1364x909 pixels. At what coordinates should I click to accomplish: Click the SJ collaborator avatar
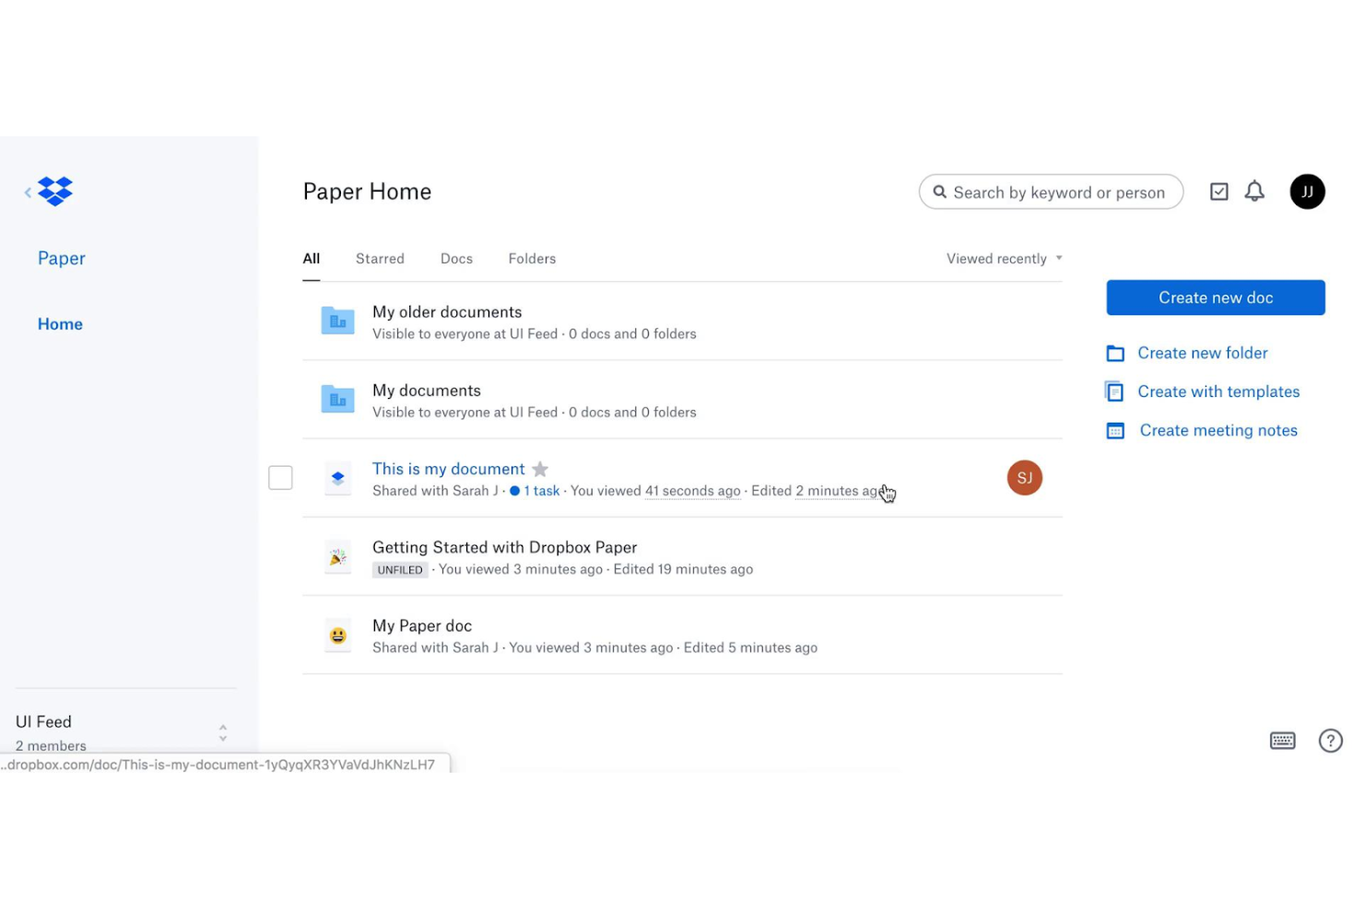click(x=1024, y=477)
